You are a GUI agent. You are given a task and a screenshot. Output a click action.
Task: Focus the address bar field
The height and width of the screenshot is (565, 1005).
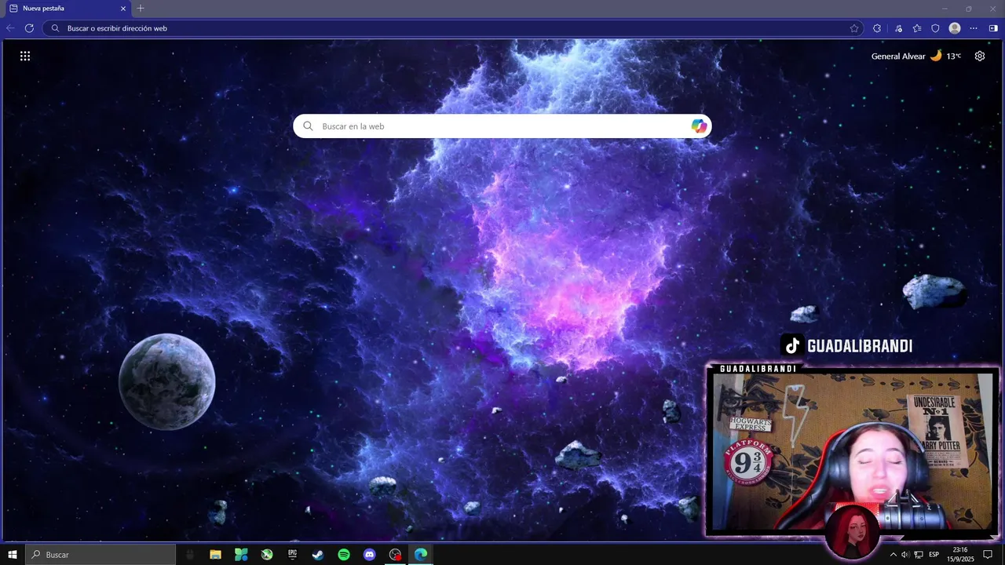point(453,28)
